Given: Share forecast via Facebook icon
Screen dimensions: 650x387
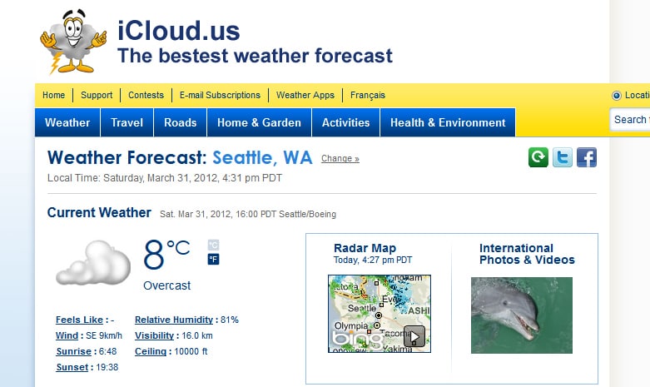Looking at the screenshot, I should pyautogui.click(x=587, y=157).
